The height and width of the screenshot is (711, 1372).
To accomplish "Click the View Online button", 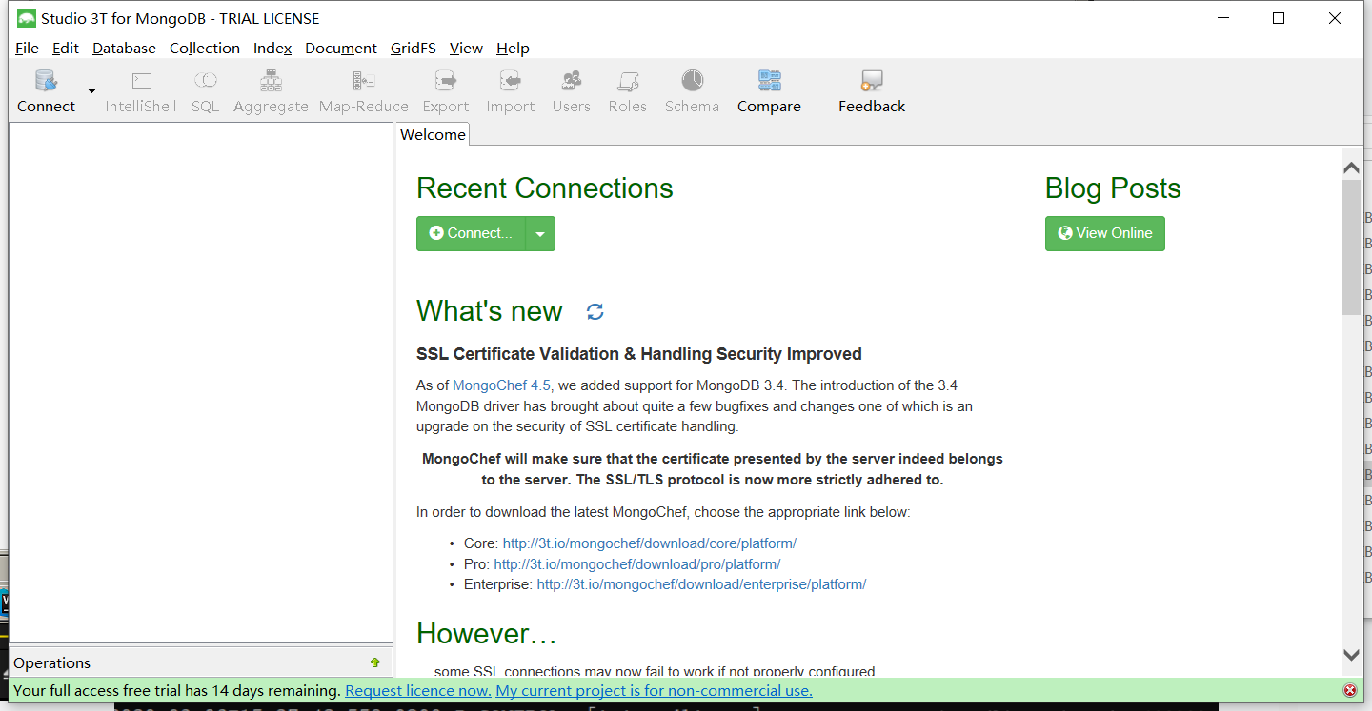I will pyautogui.click(x=1105, y=233).
